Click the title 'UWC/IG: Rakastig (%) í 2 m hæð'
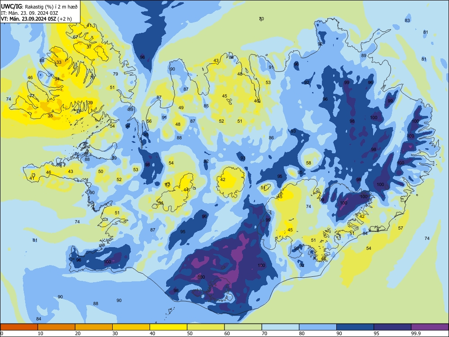This screenshot has height=337, width=449. click(39, 7)
